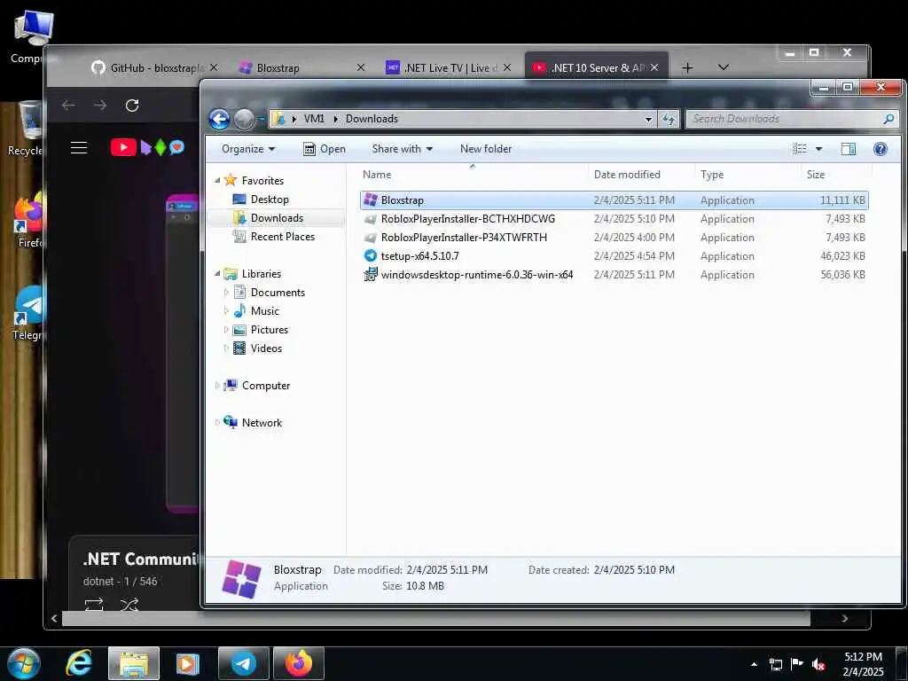Click the large Bloxstrap icon in details pane
This screenshot has width=908, height=681.
coord(241,578)
